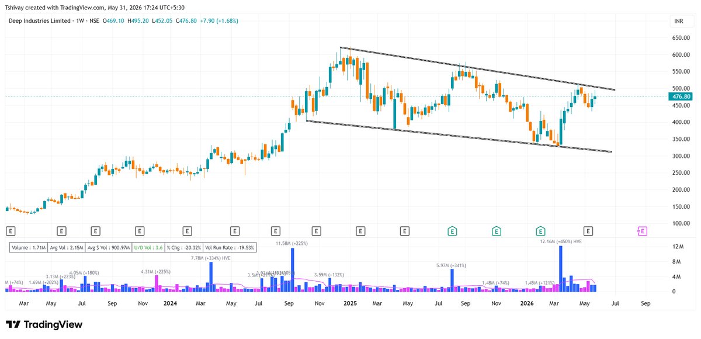Click the 2026 year label on time axis
Image resolution: width=701 pixels, height=339 pixels.
pyautogui.click(x=528, y=304)
